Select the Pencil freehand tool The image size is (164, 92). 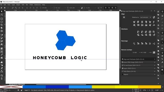[x=2, y=38]
